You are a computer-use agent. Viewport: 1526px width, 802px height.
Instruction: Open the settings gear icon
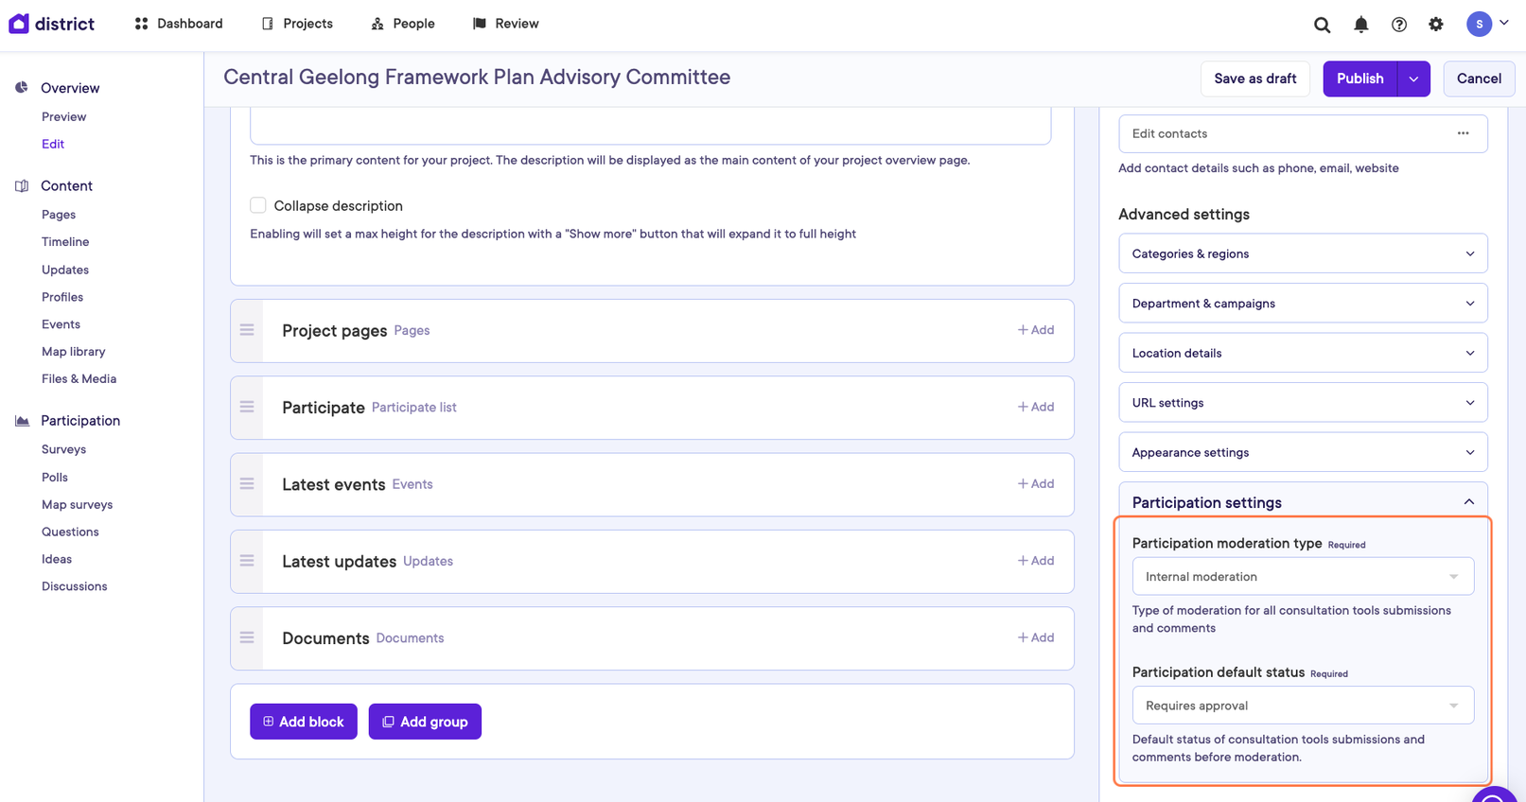coord(1436,25)
